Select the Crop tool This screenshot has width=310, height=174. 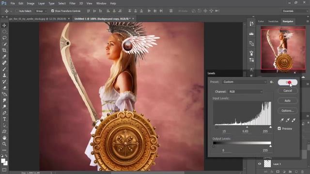tap(4, 50)
